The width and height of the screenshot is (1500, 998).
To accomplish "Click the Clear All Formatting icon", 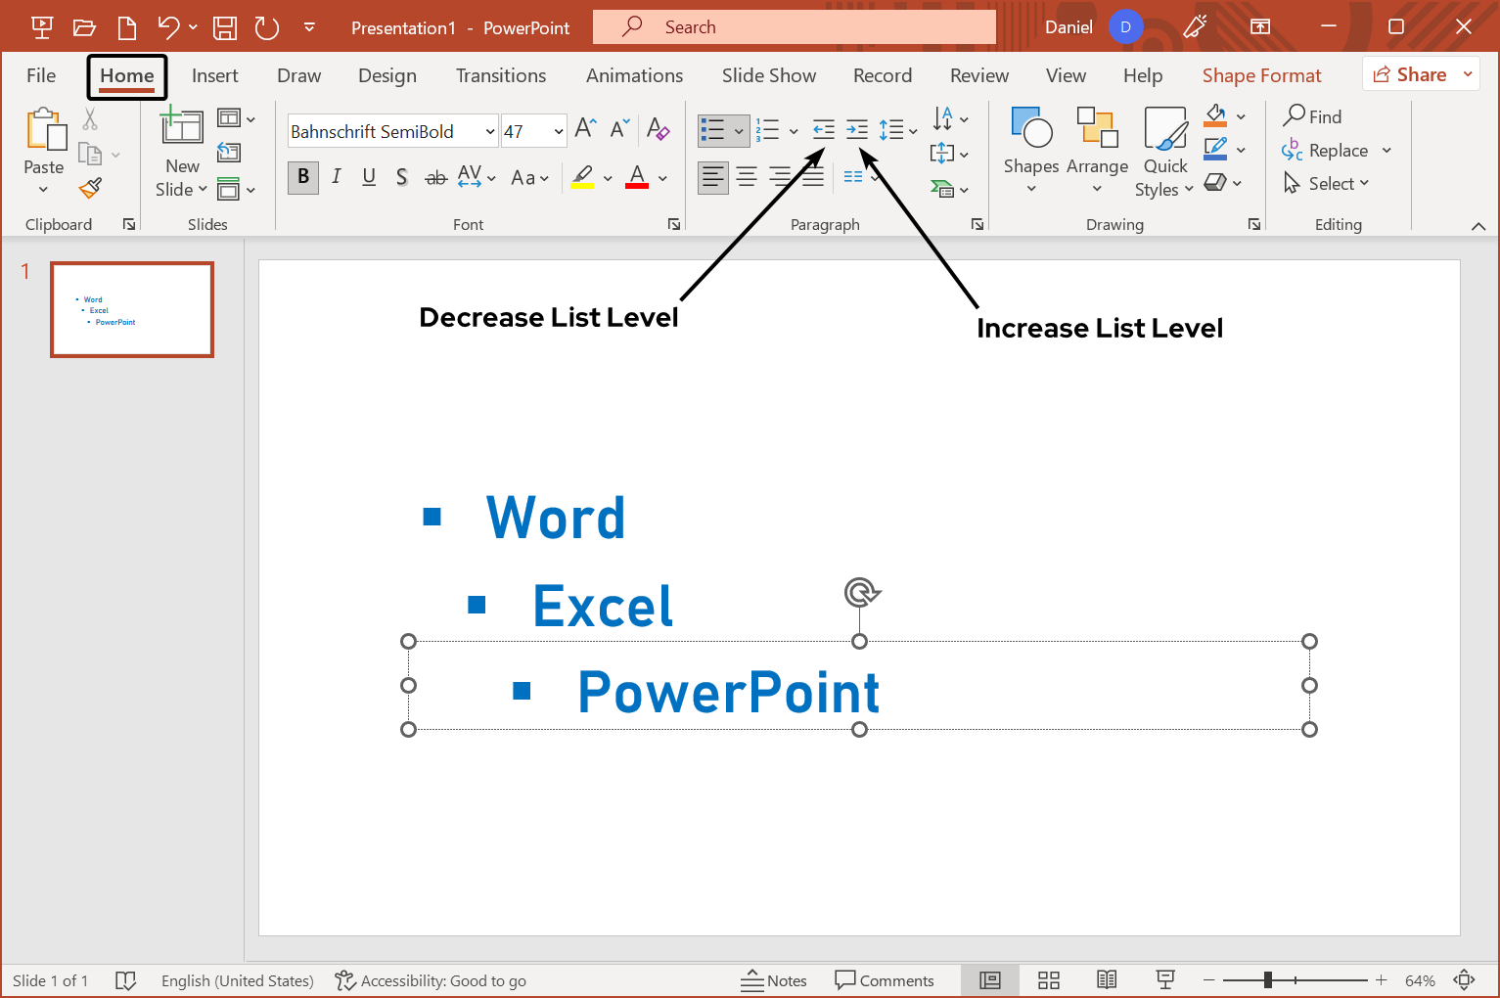I will pyautogui.click(x=659, y=129).
